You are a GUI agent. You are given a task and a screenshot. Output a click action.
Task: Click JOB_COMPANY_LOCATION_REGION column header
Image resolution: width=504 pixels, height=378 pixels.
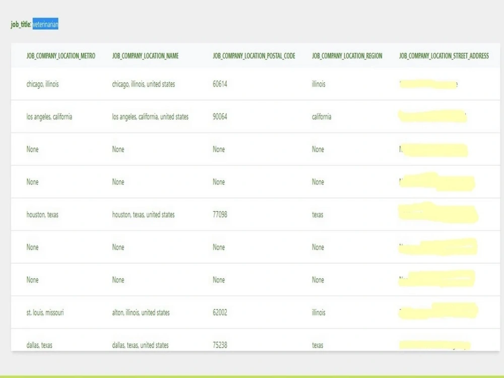pos(347,56)
